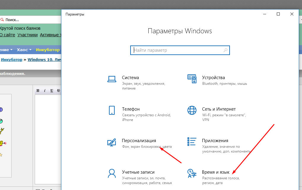
Task: Click the Участники link
Action: point(28,35)
